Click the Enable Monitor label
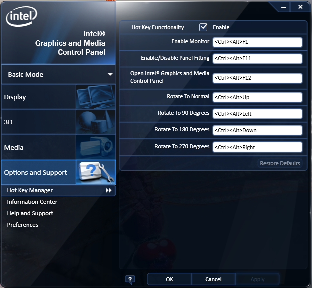Viewport: 312px width, 288px height. click(190, 41)
